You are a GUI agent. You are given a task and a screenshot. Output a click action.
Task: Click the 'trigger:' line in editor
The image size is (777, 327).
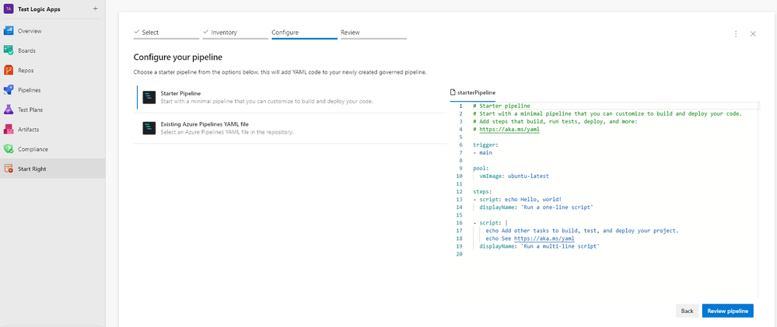pos(484,145)
